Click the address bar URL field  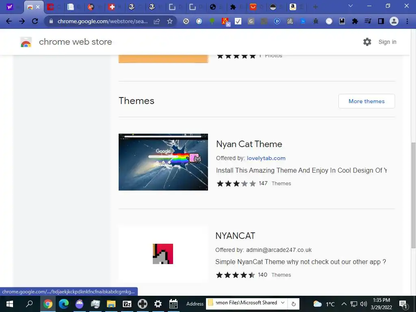coord(102,21)
